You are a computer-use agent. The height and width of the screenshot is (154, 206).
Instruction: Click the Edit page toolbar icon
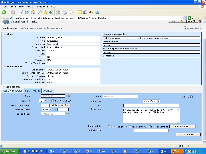click(71, 12)
